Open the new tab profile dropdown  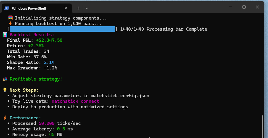point(87,8)
